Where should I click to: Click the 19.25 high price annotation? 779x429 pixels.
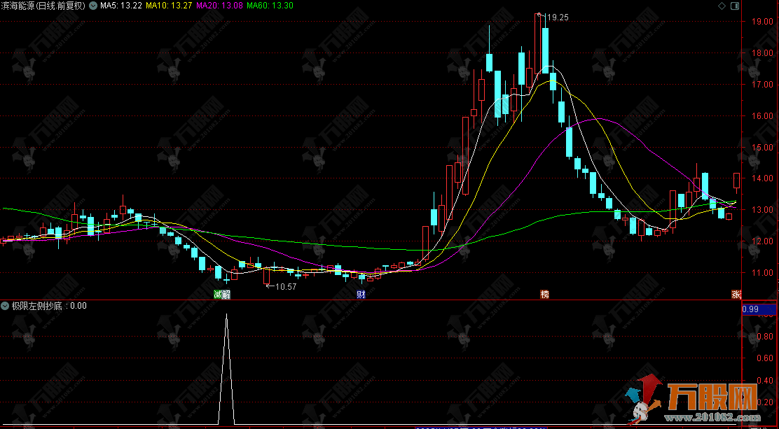point(557,17)
